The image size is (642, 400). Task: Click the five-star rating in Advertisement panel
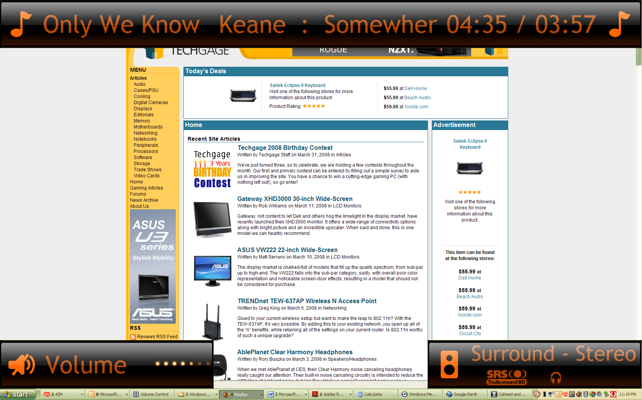[x=470, y=192]
